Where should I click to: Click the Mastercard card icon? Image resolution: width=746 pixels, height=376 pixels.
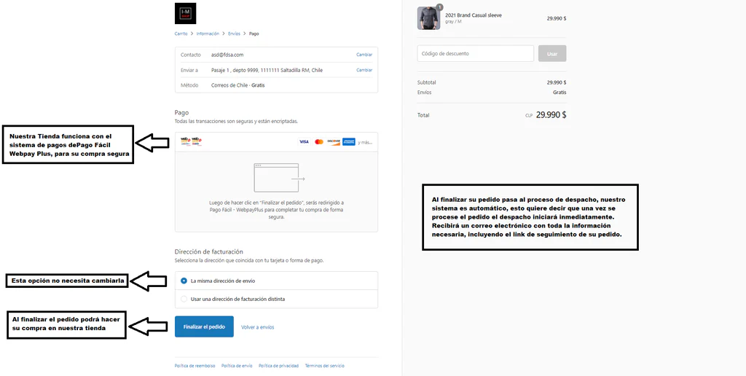pyautogui.click(x=318, y=141)
